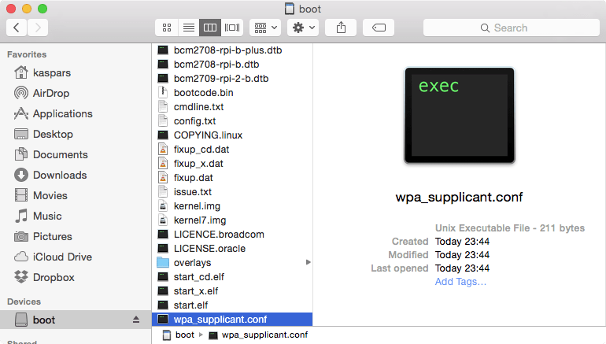
Task: Select the boot device in sidebar
Action: coord(76,320)
